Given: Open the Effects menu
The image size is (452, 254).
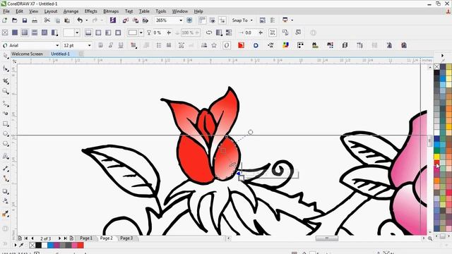Looking at the screenshot, I should pos(91,11).
